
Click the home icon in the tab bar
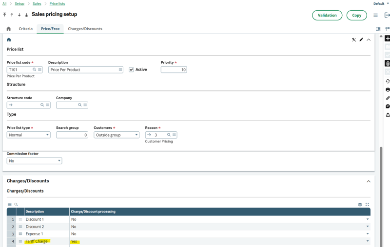(8, 29)
